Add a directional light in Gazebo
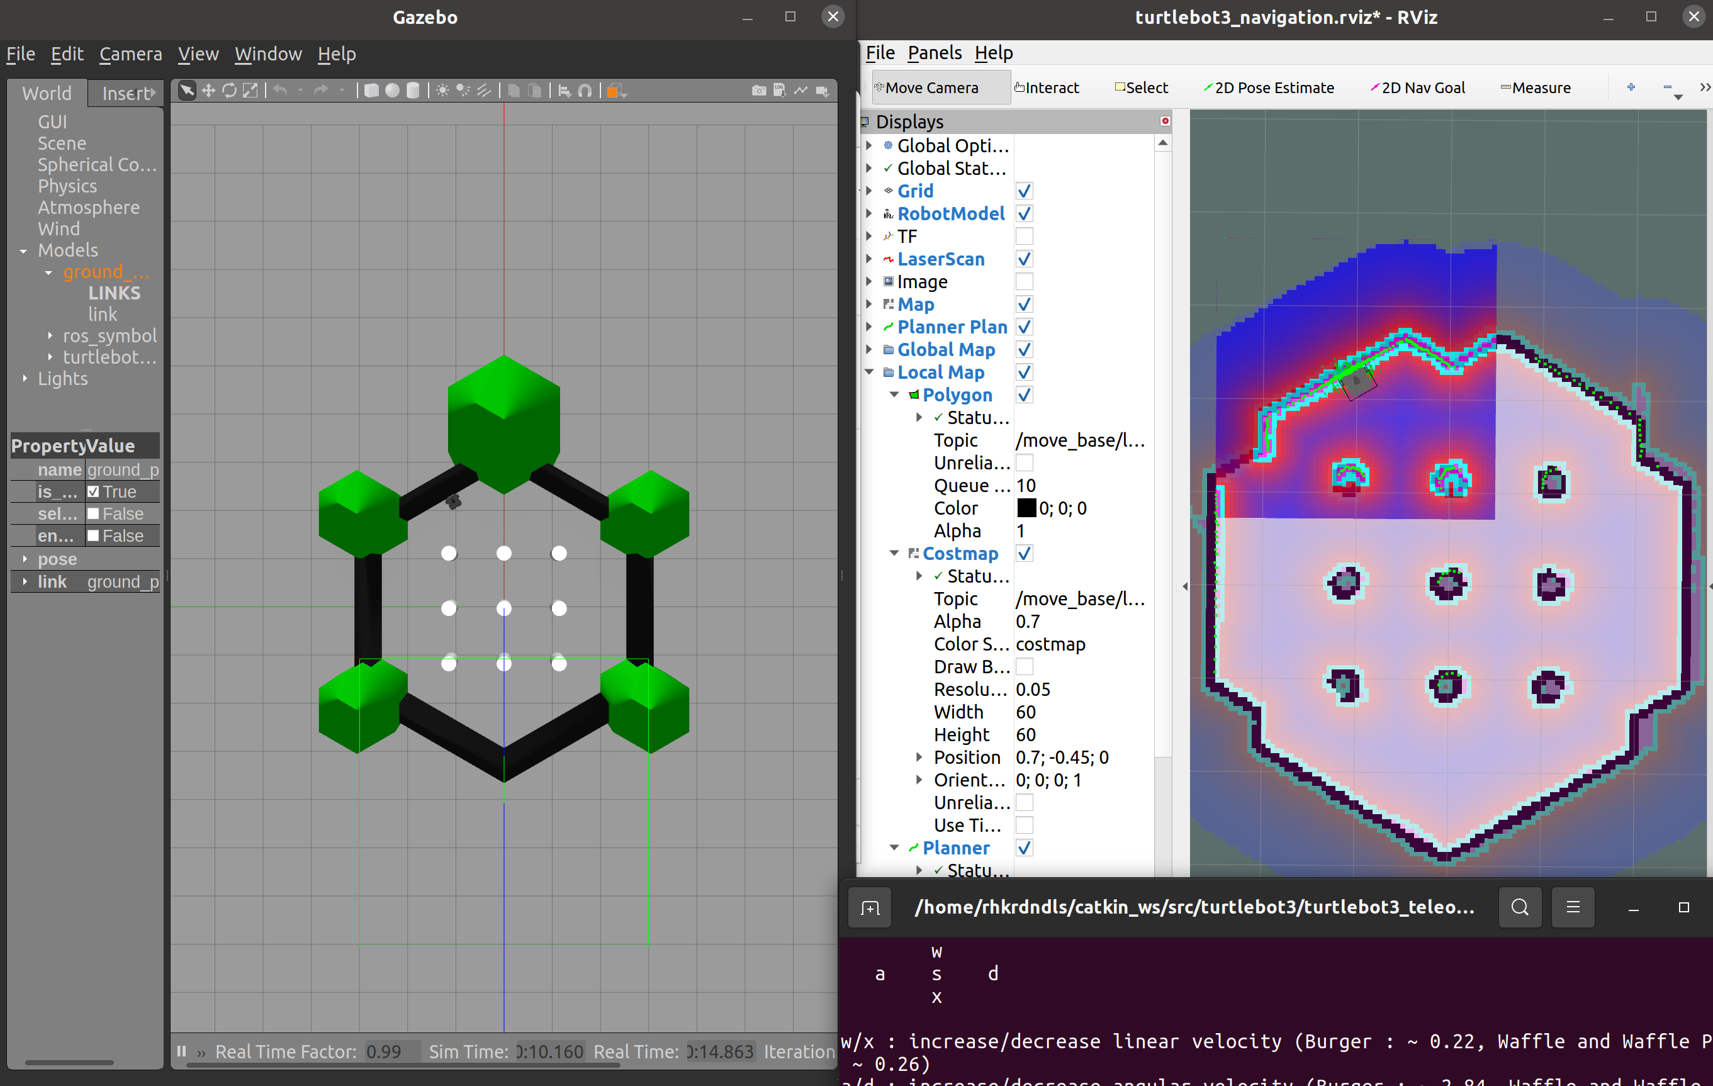1713x1086 pixels. 484,91
